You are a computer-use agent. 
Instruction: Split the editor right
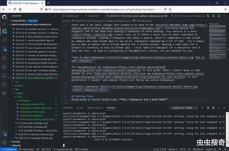(x=219, y=16)
